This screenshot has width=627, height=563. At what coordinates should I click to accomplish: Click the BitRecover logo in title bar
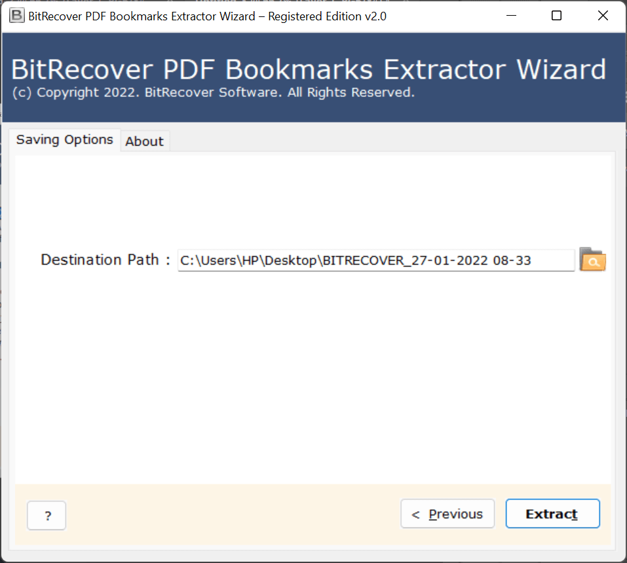16,16
